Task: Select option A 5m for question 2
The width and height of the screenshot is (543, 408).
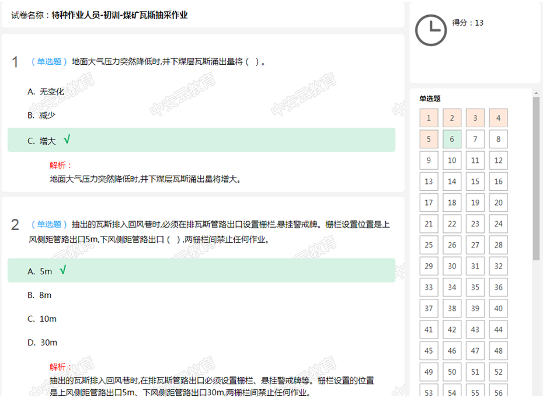Action: (x=201, y=270)
